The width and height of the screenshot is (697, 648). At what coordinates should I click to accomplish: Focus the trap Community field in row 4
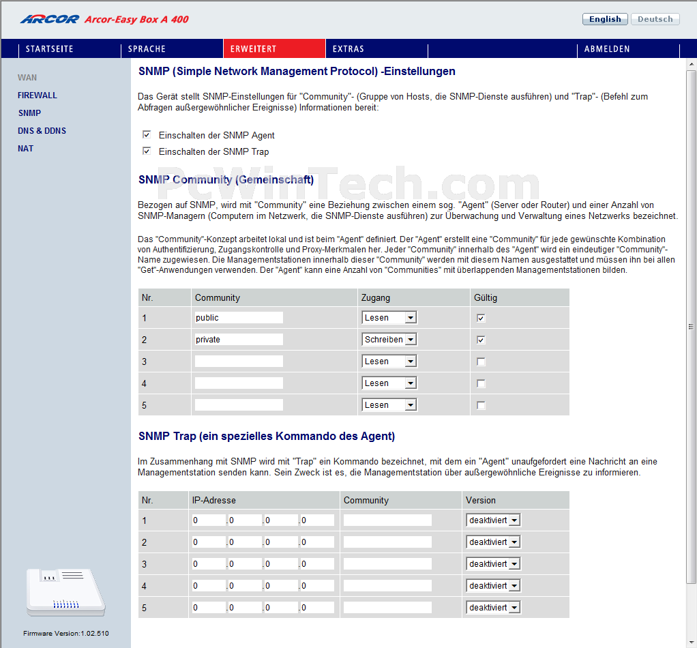(387, 585)
